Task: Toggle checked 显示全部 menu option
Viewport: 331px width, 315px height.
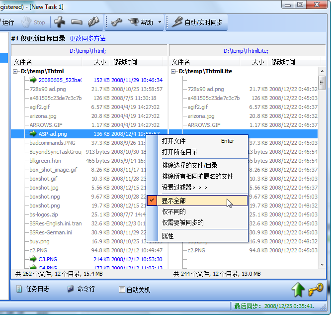Action: pos(197,201)
